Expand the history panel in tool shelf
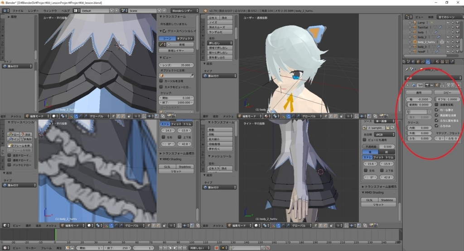Screen dimensions: 464x251 9,17
